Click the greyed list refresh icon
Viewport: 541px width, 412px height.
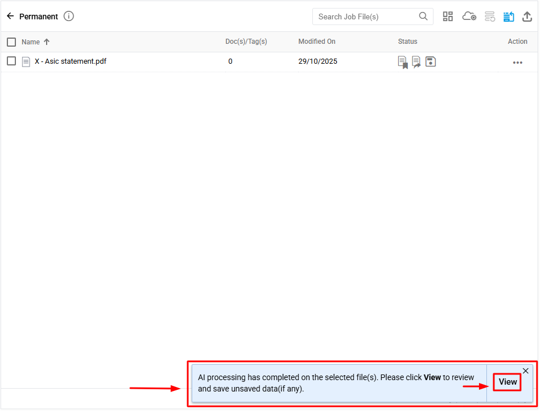490,17
